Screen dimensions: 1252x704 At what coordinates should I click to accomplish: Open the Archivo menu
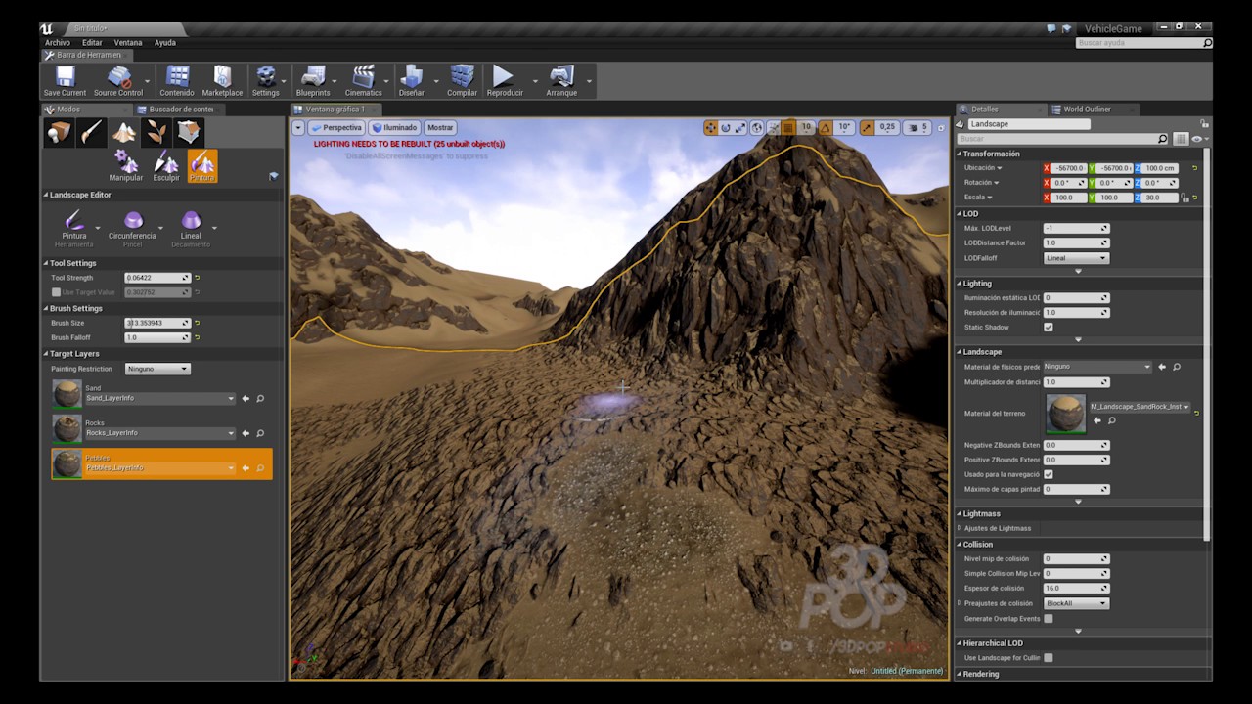point(58,43)
